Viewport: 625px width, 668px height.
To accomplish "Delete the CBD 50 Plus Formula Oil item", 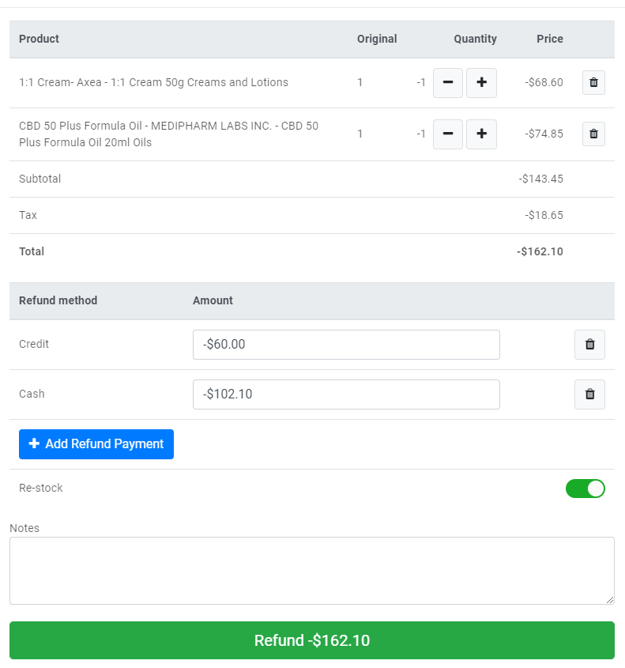I will pyautogui.click(x=593, y=134).
